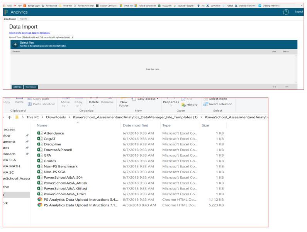Show more bookmarks overflow chevron

(301, 6)
